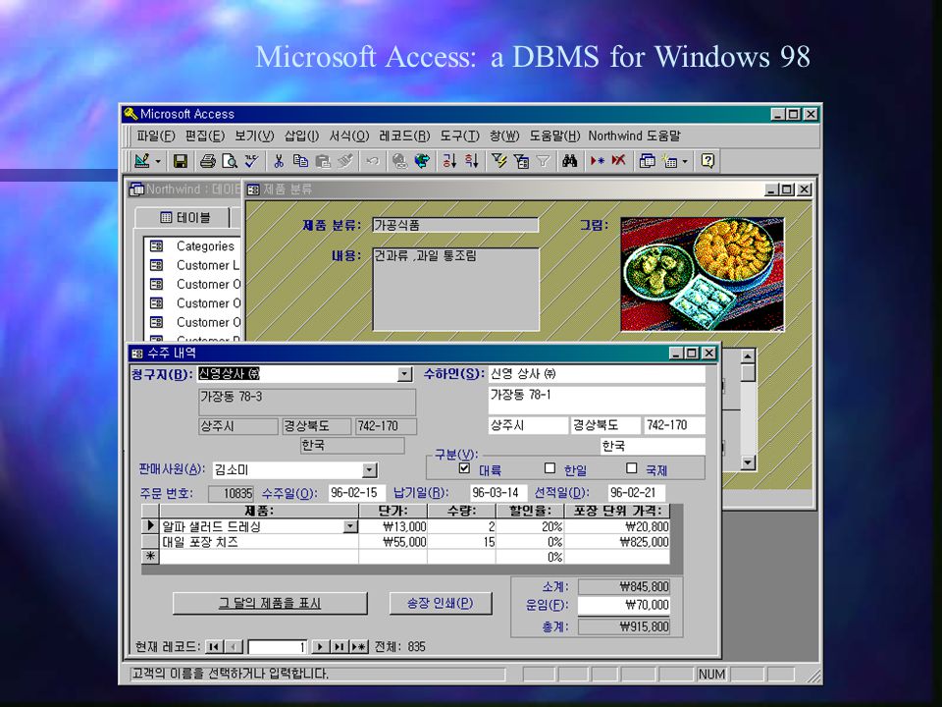Go to first record navigation button
The image size is (942, 707).
[213, 647]
